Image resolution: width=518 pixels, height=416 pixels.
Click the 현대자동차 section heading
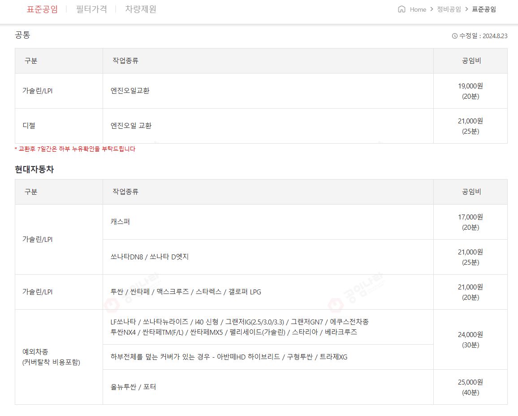[x=35, y=169]
